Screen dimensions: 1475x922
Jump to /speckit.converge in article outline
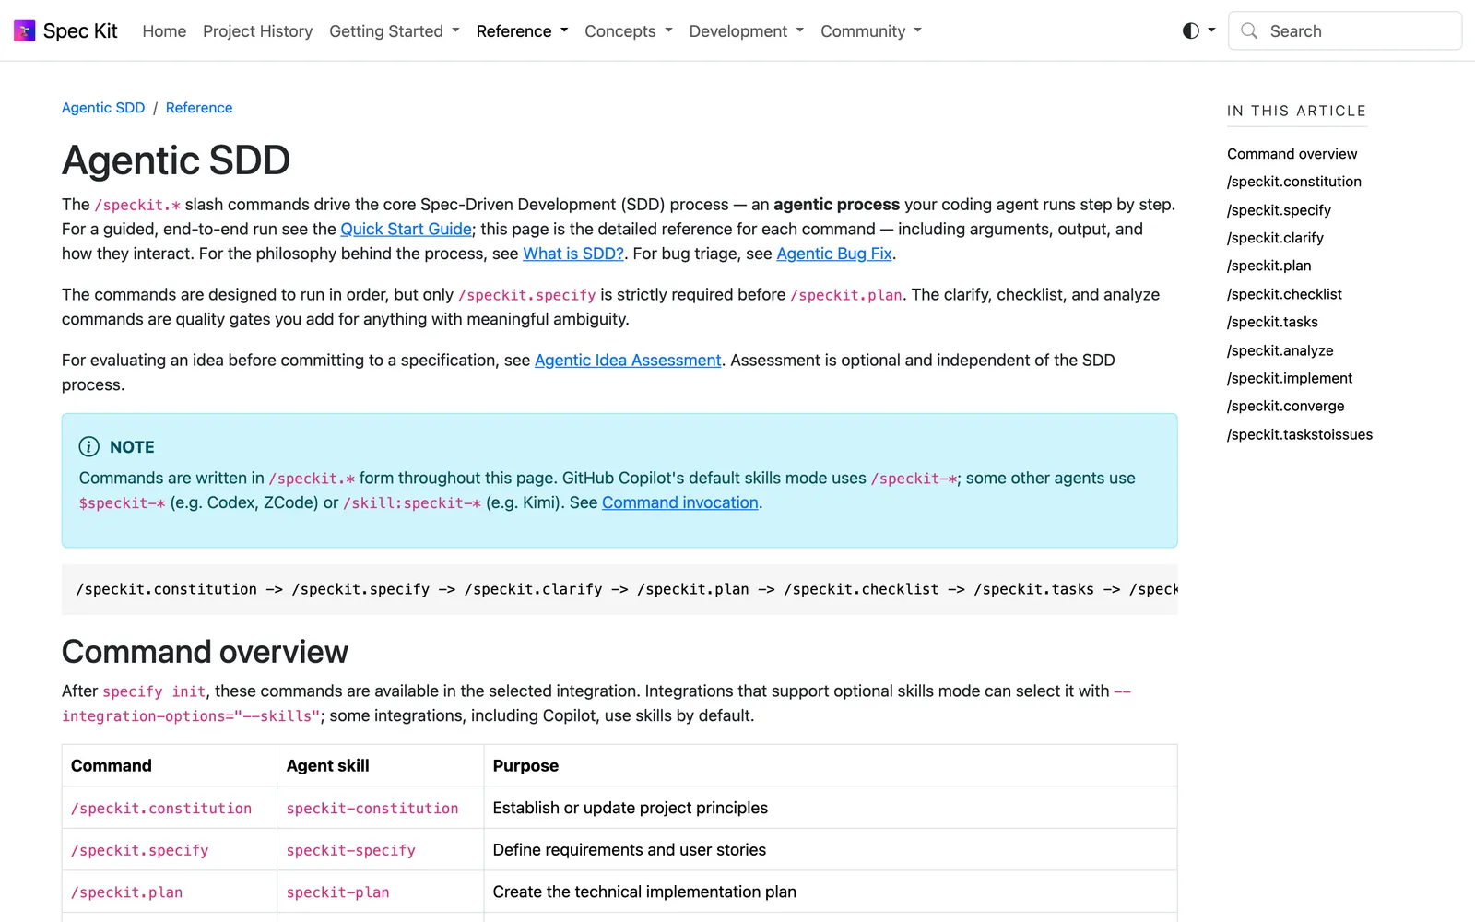(x=1286, y=406)
